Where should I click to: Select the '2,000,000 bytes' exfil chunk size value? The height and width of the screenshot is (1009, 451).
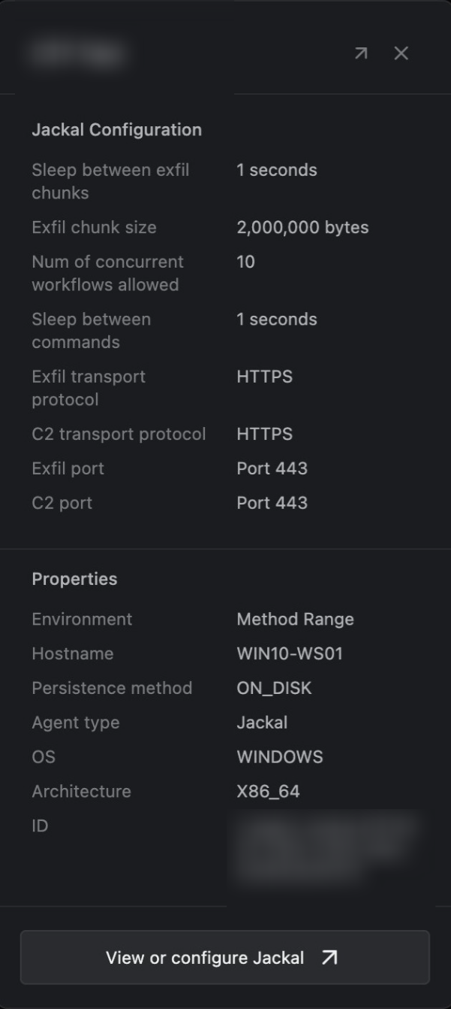(x=302, y=228)
